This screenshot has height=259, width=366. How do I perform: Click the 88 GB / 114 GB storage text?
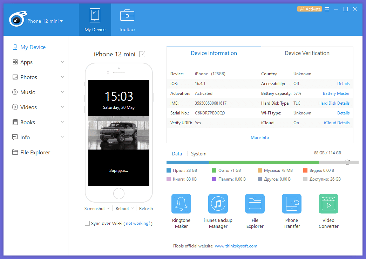327,153
